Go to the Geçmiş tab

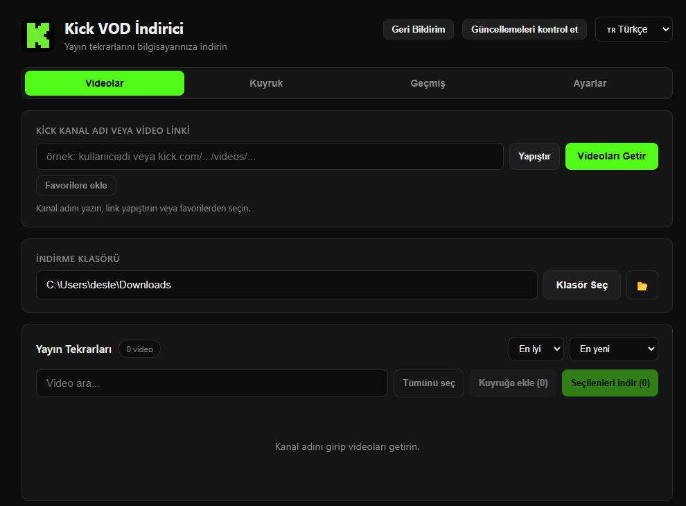pos(428,83)
